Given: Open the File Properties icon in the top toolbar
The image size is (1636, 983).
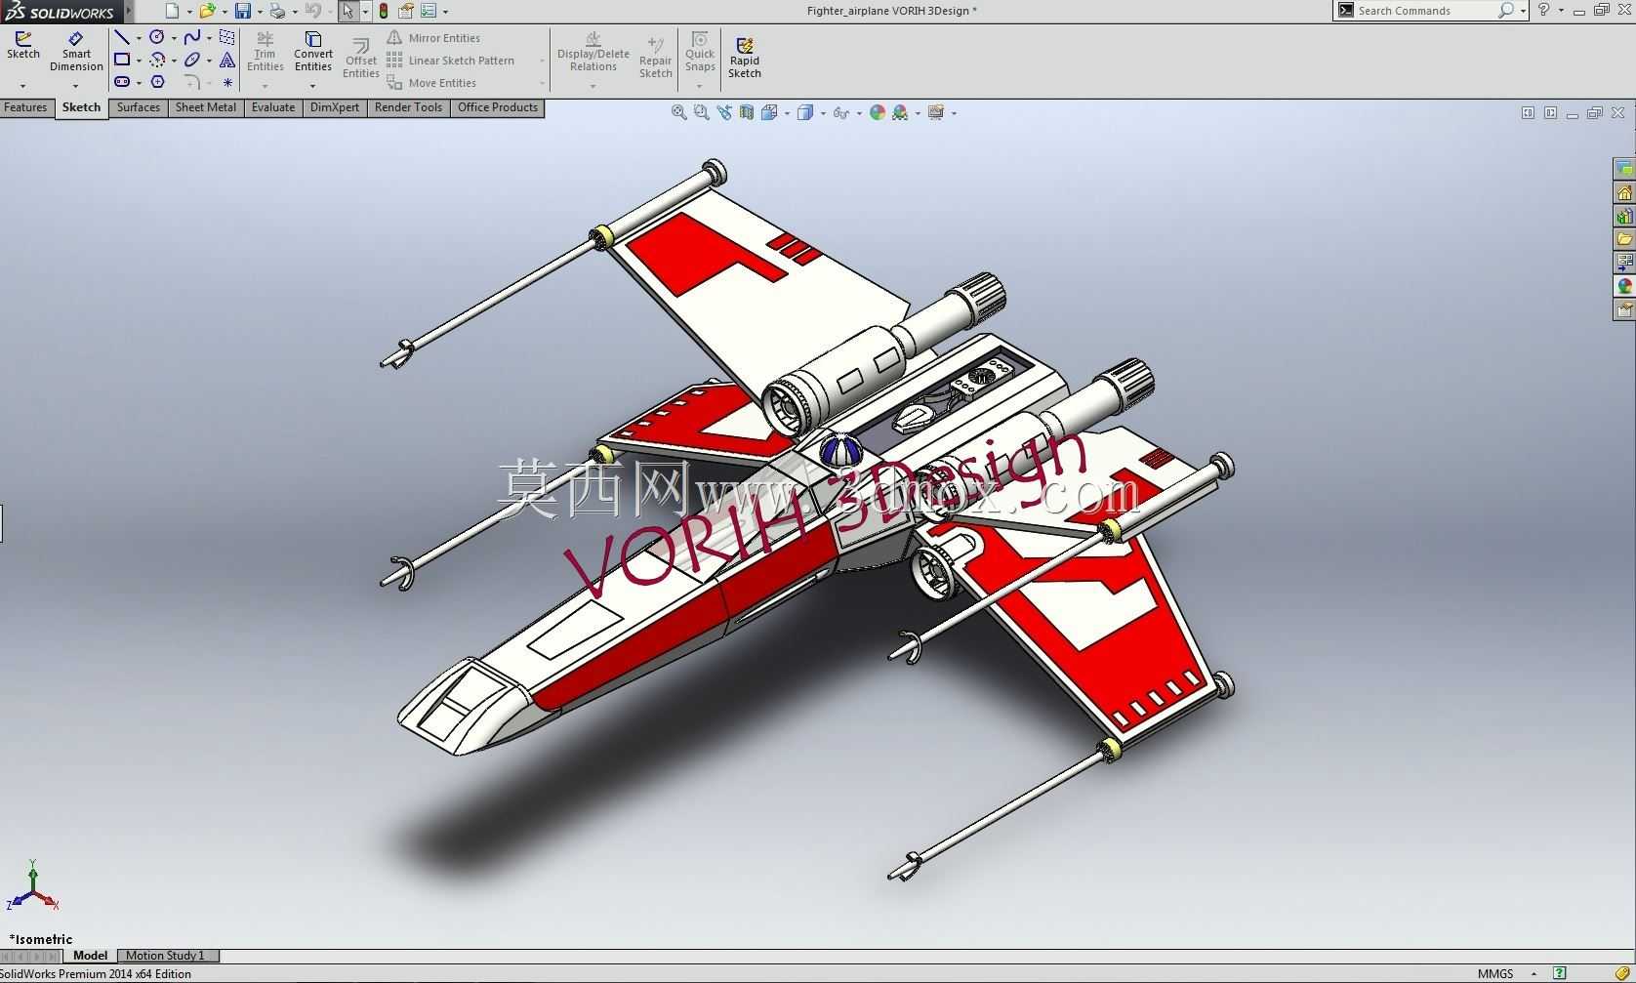Looking at the screenshot, I should pos(406,11).
